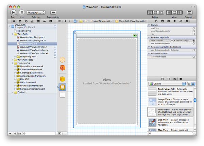
Task: Go back in editor history
Action: tap(65, 21)
